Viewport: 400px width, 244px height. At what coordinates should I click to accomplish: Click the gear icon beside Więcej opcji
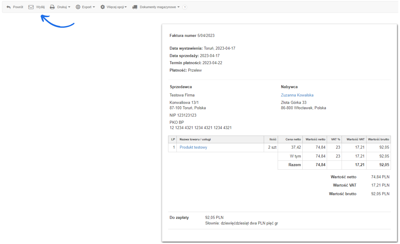pos(102,7)
